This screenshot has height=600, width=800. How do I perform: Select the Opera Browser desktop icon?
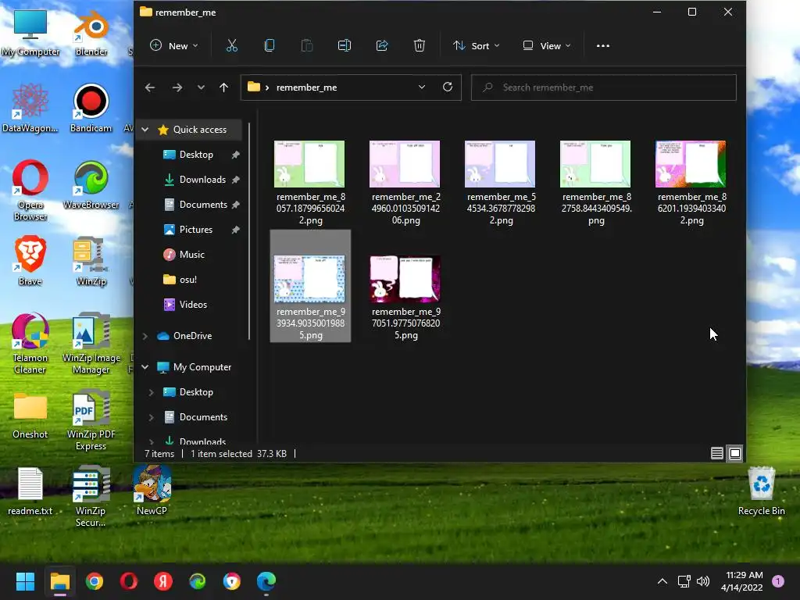(30, 191)
